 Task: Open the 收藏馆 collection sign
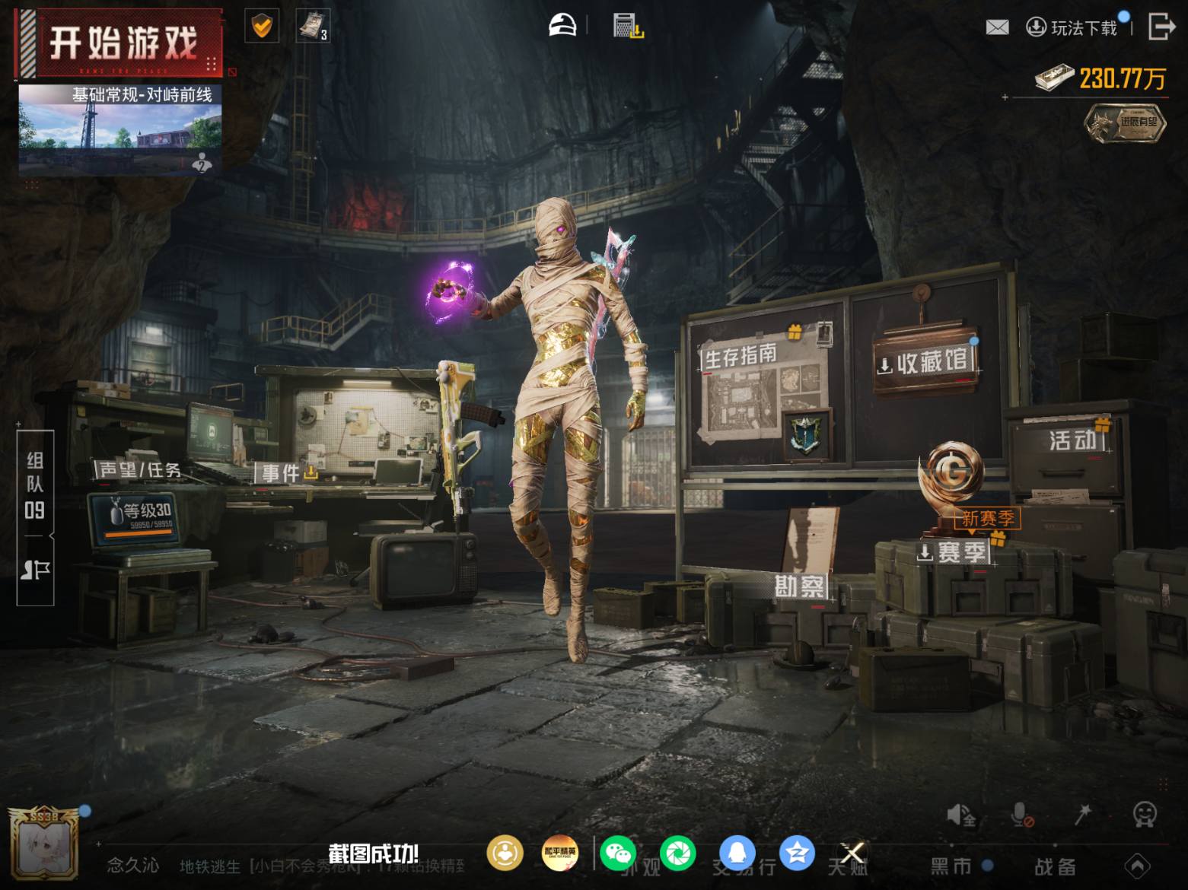[x=925, y=363]
